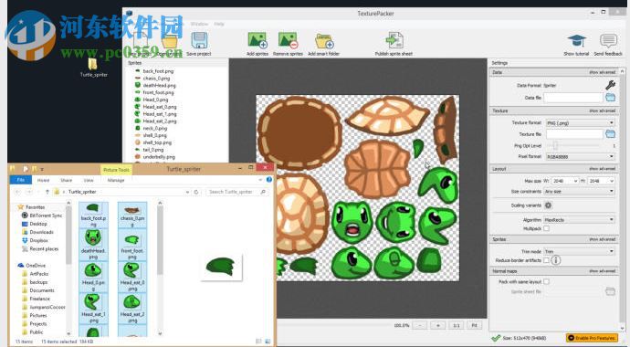Open Dropbox in Explorer Favorites
630x347 pixels.
[38, 240]
